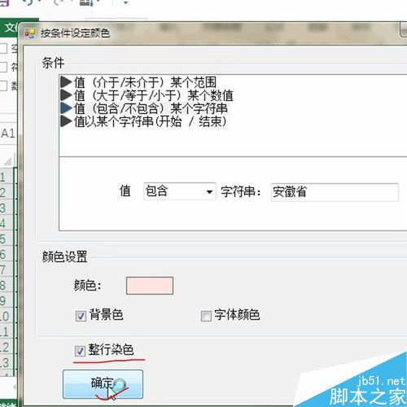Open the pink 颜色 swatch picker

tap(150, 286)
